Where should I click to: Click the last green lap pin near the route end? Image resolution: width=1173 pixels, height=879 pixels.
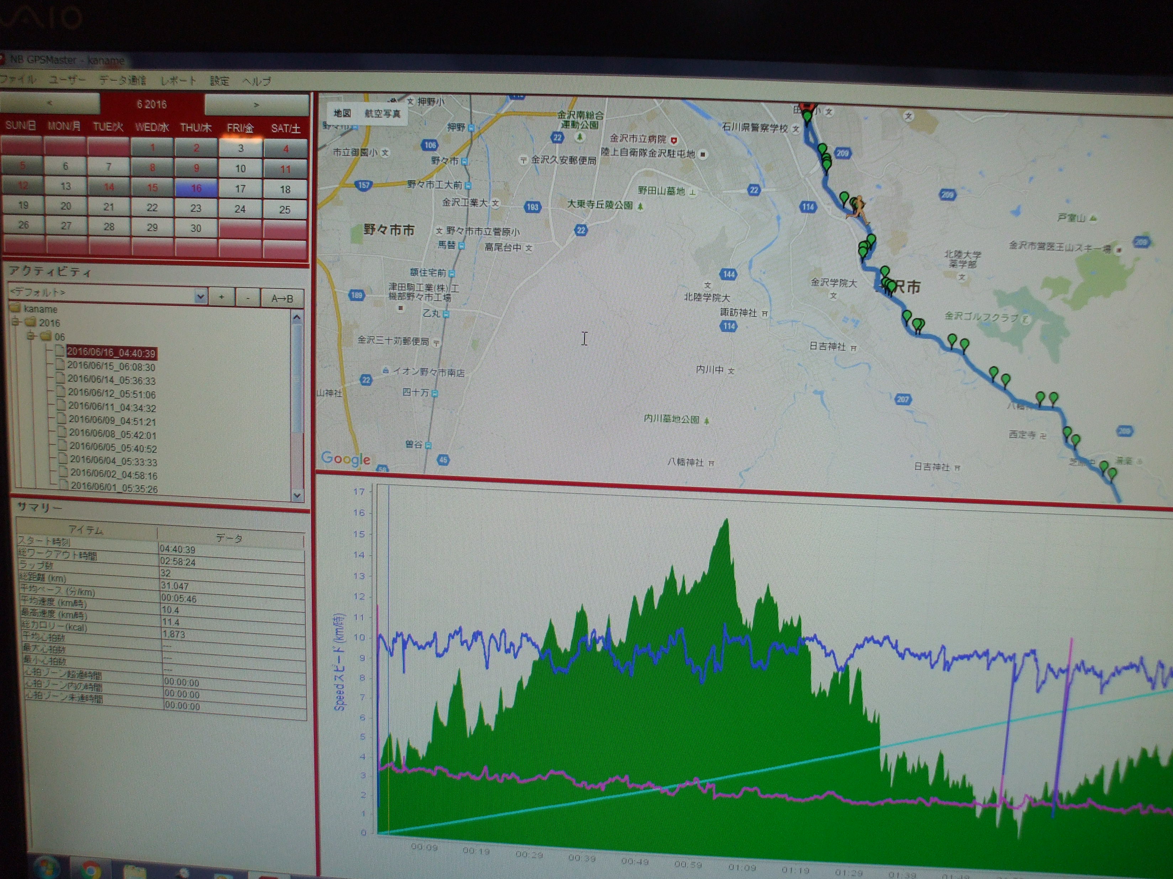click(x=1112, y=473)
